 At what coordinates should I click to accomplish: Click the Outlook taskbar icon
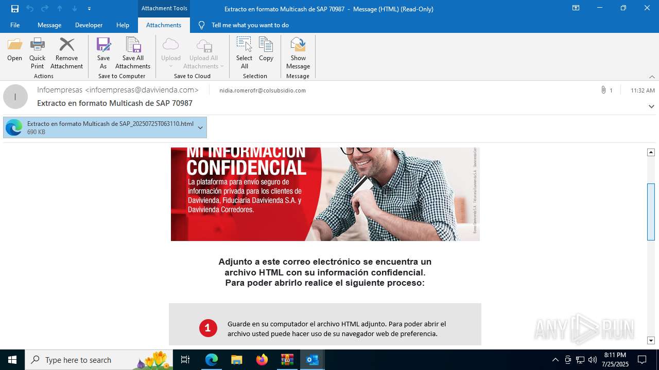coord(313,360)
